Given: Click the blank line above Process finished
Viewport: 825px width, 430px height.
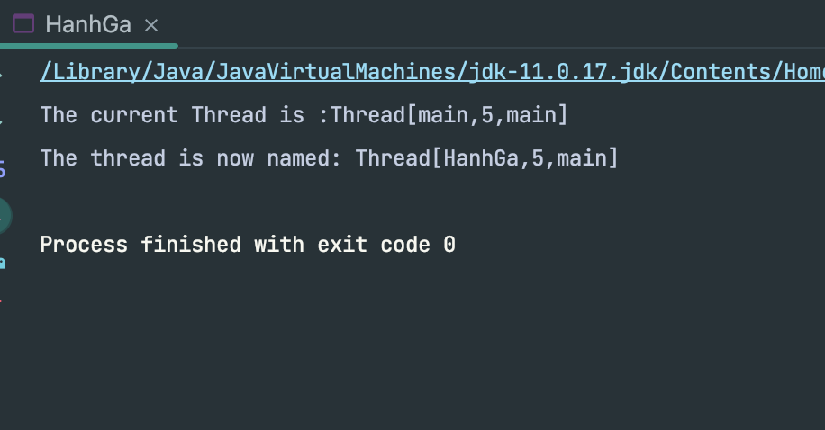Looking at the screenshot, I should (270, 202).
